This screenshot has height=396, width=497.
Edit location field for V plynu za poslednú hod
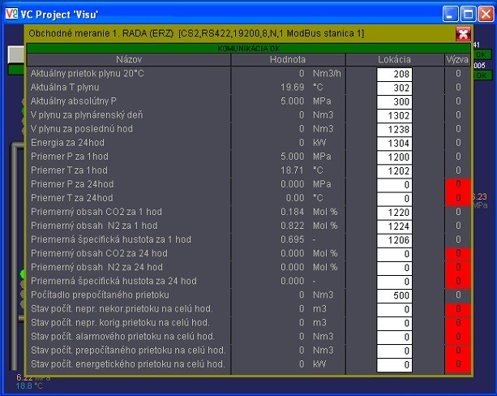(394, 130)
